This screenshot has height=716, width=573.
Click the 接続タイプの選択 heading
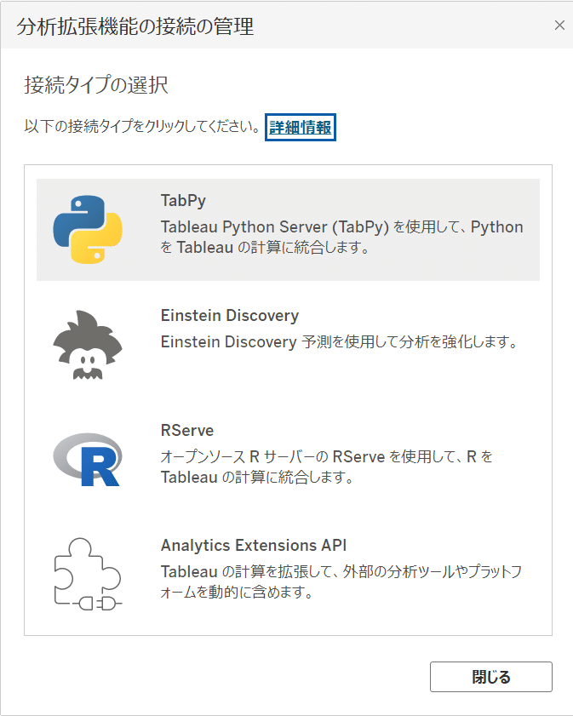[96, 85]
